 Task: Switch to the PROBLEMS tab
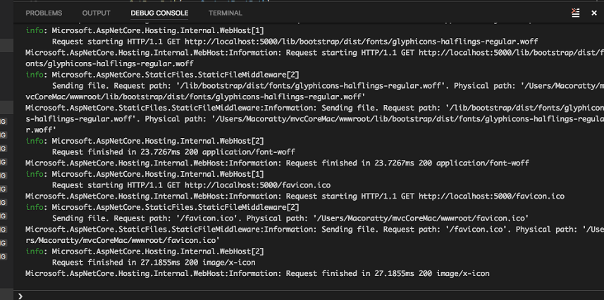click(x=44, y=13)
